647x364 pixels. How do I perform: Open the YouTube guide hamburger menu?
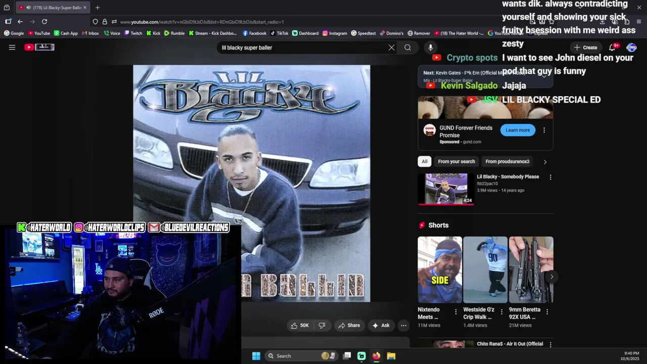[x=12, y=47]
